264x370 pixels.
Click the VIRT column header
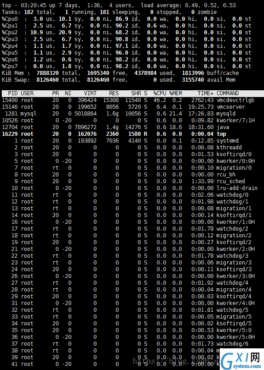pos(90,93)
